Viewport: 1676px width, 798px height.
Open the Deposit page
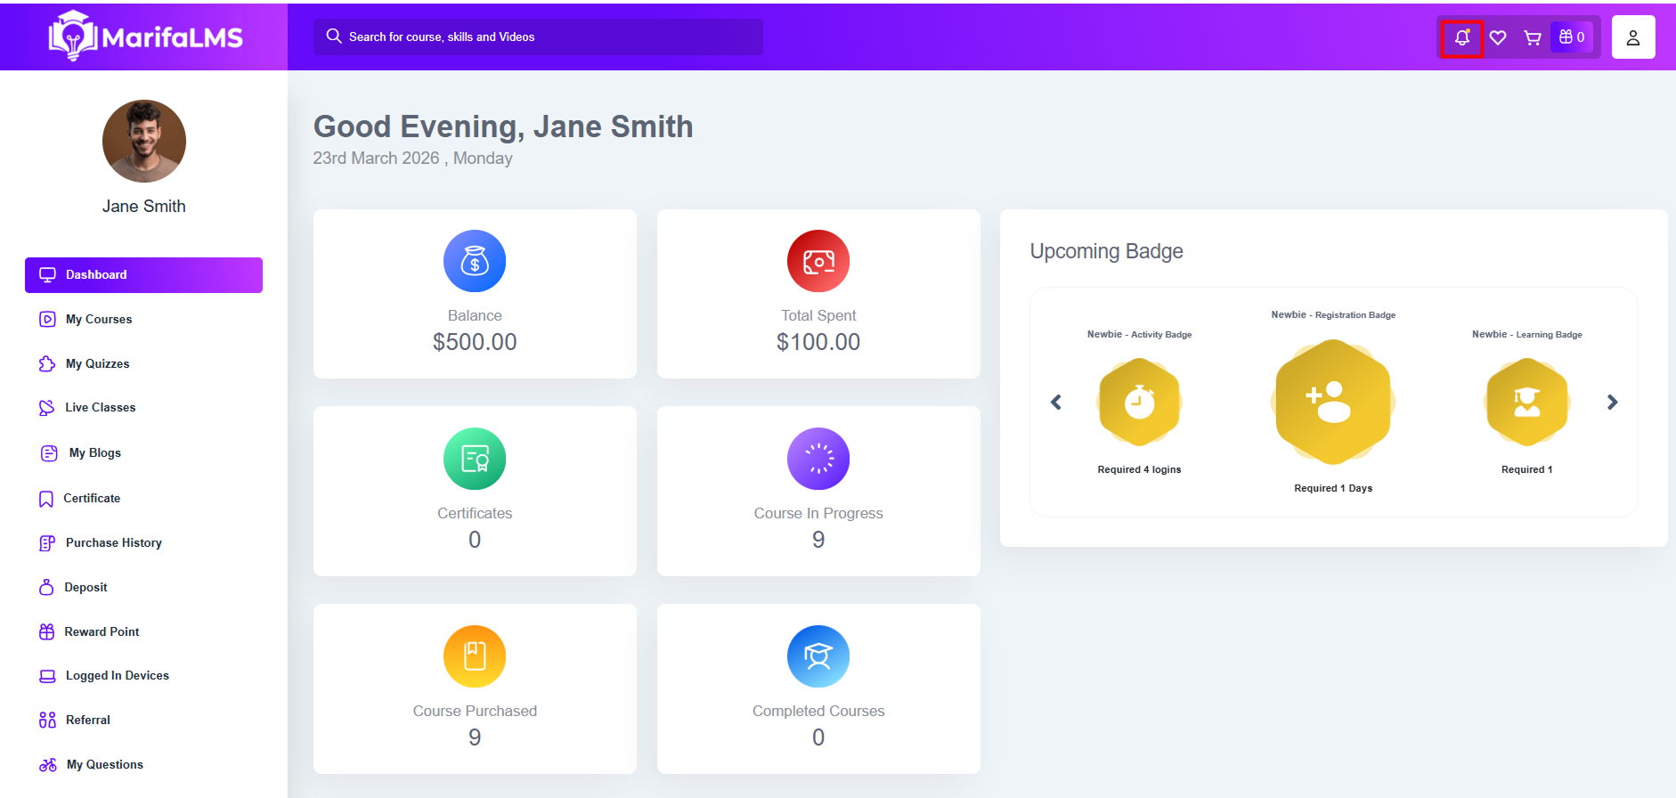pos(85,587)
